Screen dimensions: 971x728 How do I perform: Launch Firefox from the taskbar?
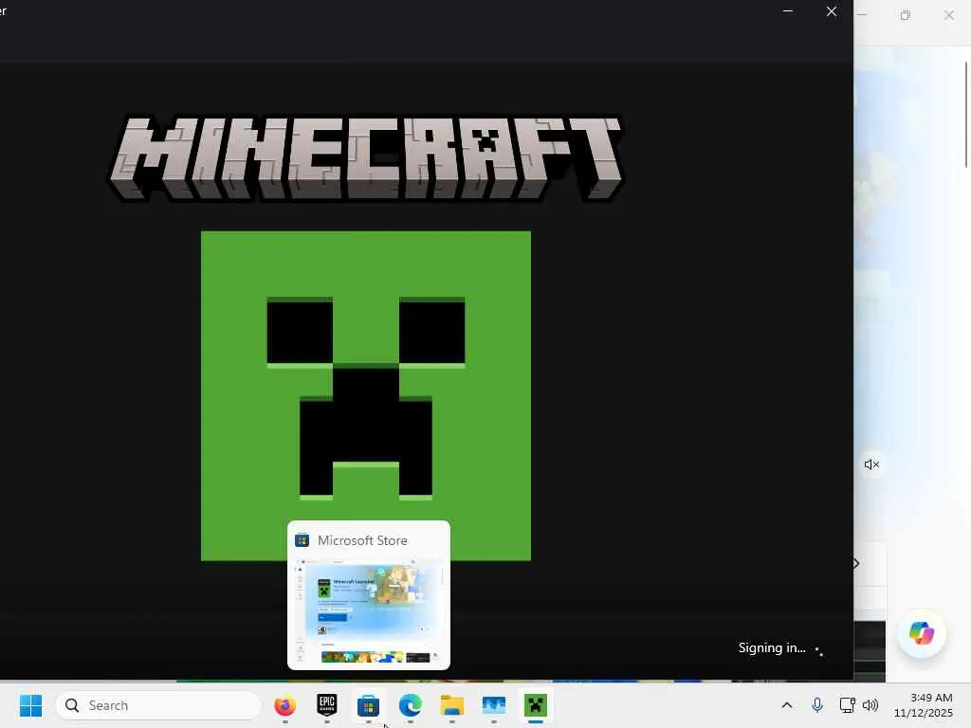pos(284,705)
